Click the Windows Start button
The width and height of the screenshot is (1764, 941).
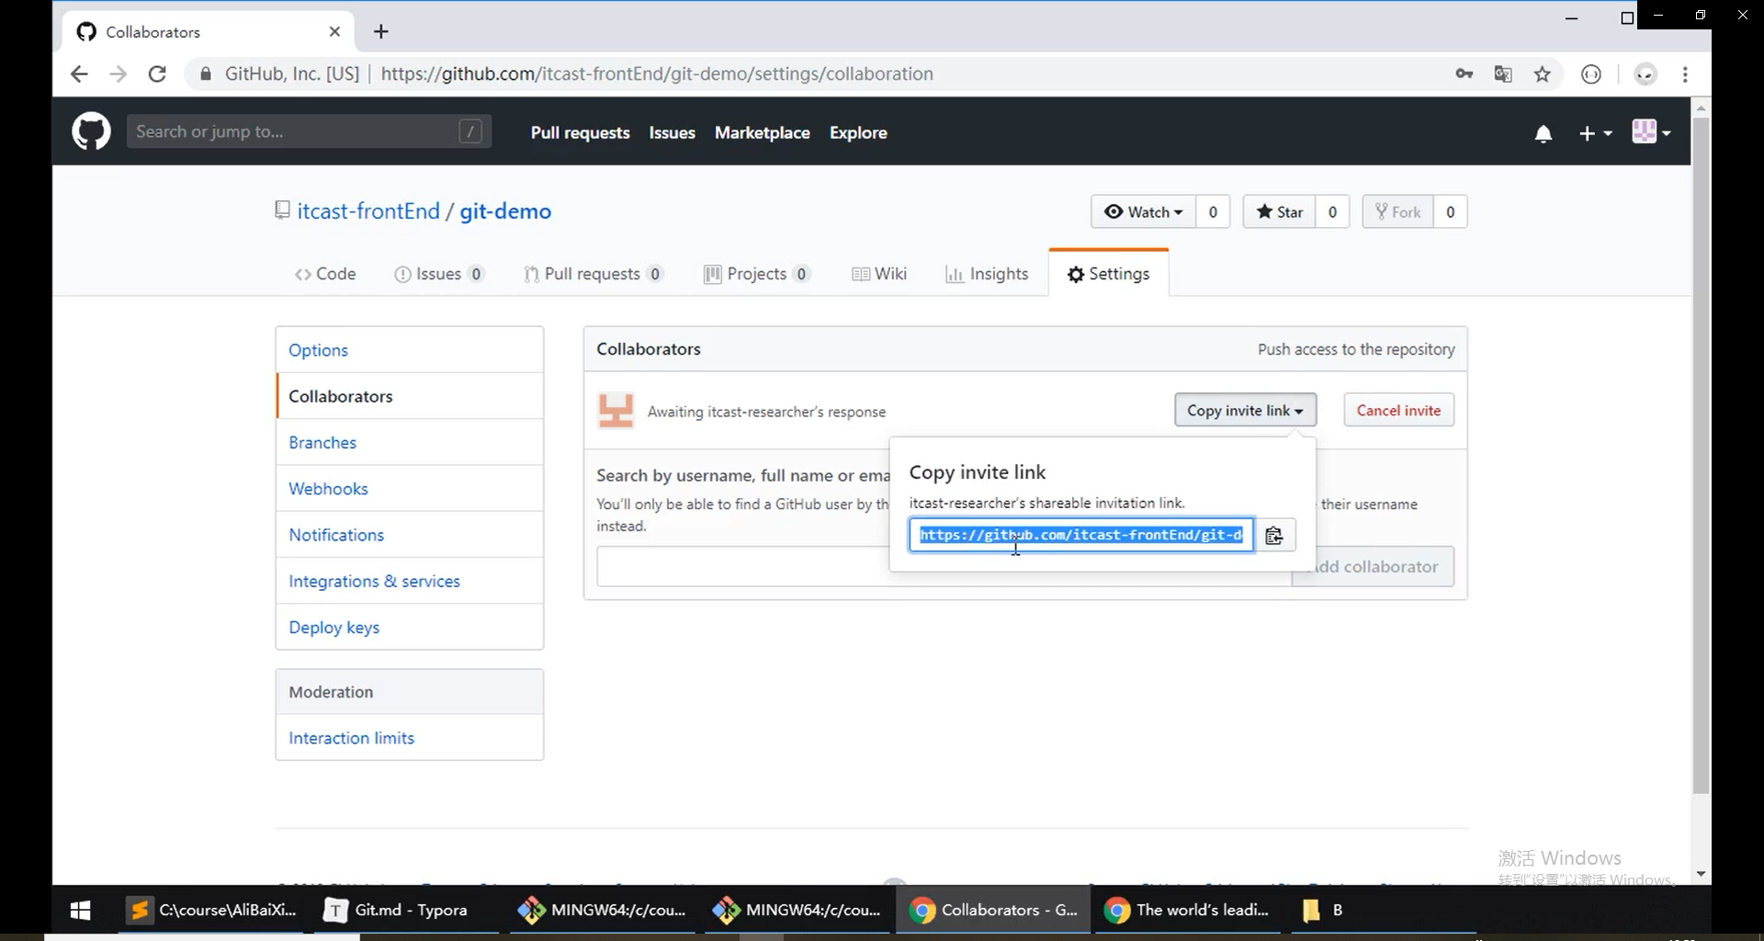pos(80,910)
